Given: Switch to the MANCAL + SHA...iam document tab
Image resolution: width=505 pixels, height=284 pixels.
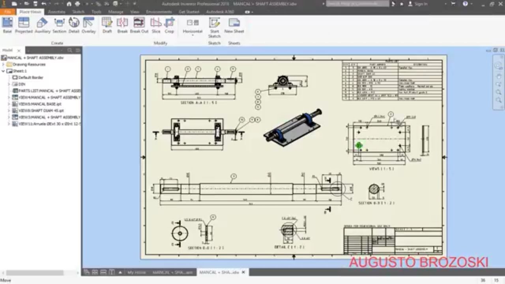Looking at the screenshot, I should coord(172,273).
